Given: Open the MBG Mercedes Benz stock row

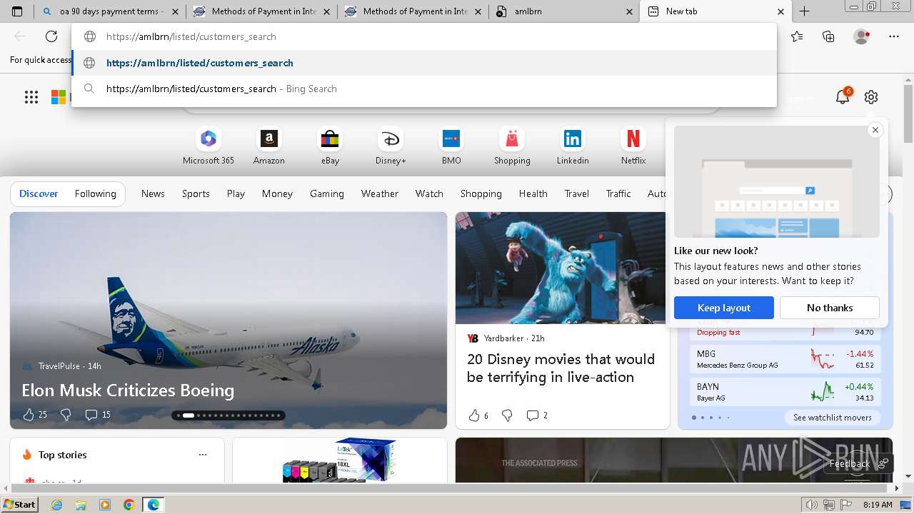Looking at the screenshot, I should pos(785,359).
